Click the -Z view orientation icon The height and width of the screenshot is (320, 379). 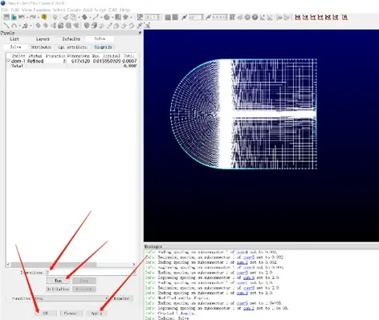tap(336, 17)
